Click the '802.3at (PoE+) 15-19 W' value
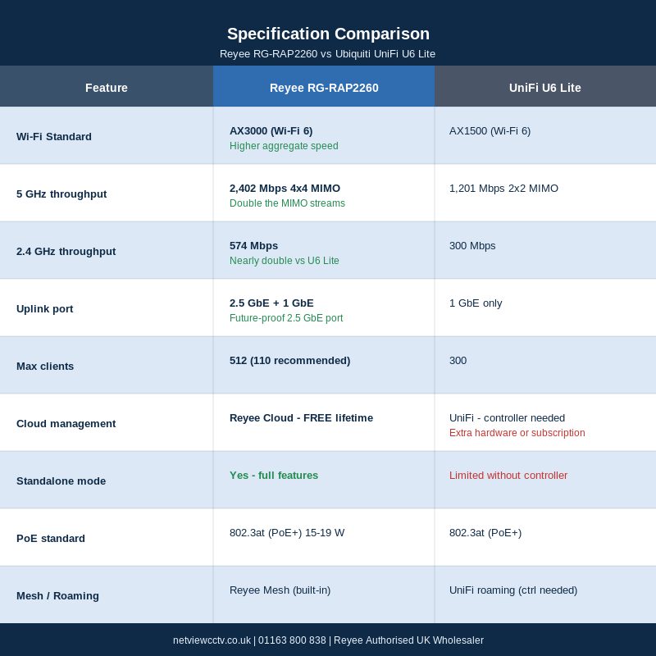Image resolution: width=656 pixels, height=656 pixels. point(287,532)
